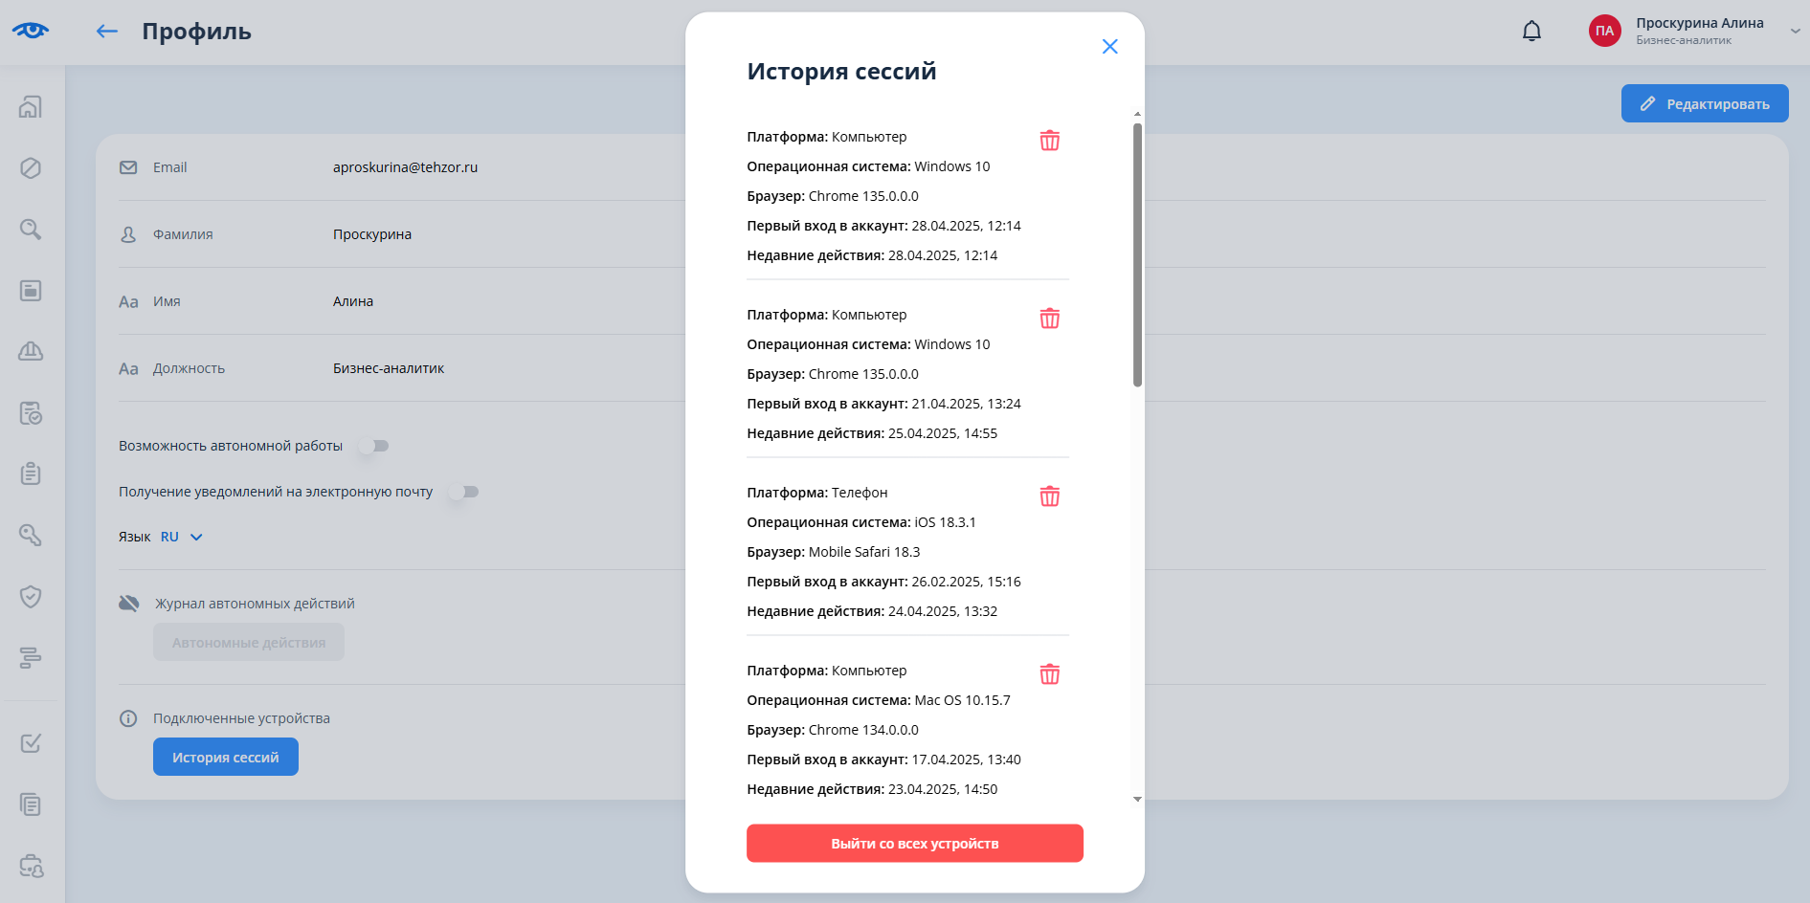The height and width of the screenshot is (903, 1810).
Task: Close the История сессий dialog
Action: coord(1109,47)
